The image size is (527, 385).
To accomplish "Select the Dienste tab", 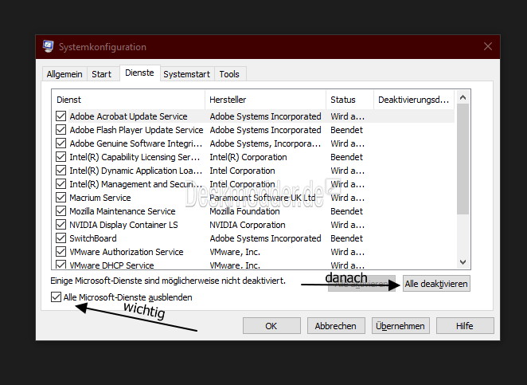I will coord(139,73).
